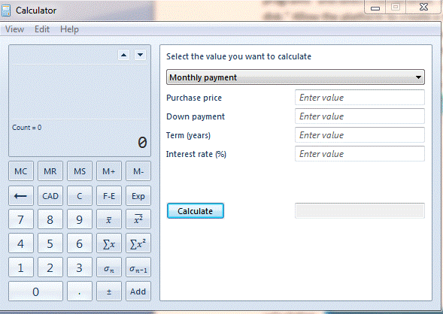Click the sum of x (∑x) button
The image size is (443, 314).
point(109,243)
